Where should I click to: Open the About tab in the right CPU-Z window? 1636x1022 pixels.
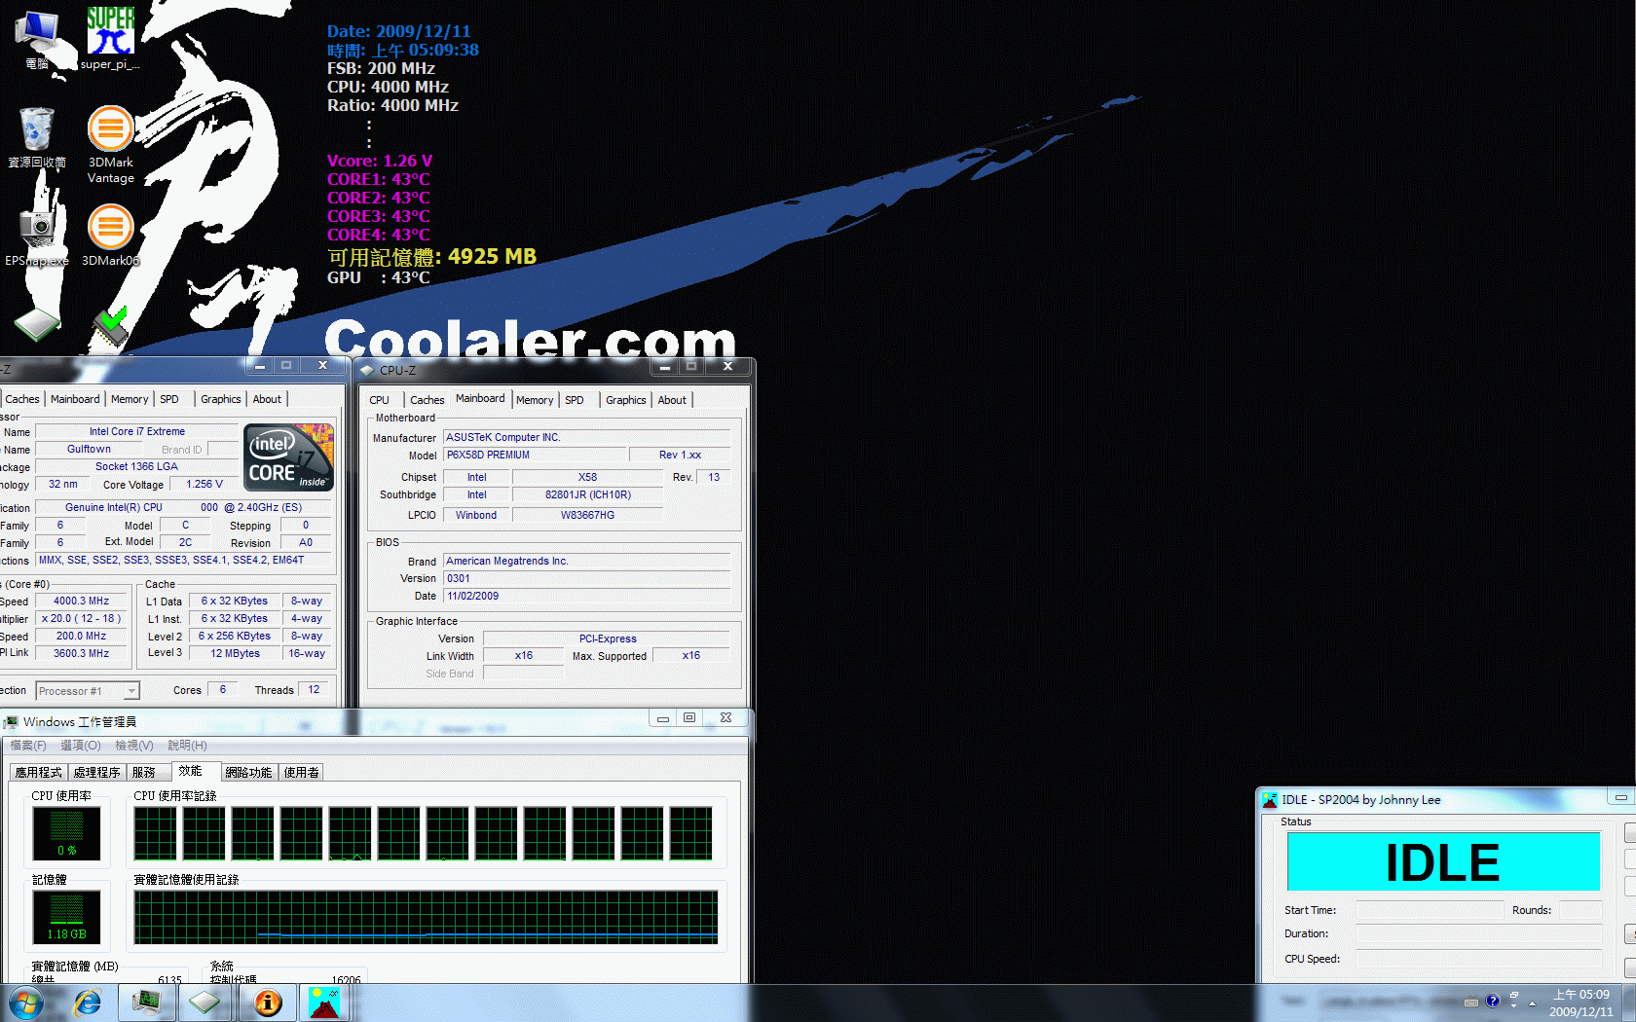(672, 400)
